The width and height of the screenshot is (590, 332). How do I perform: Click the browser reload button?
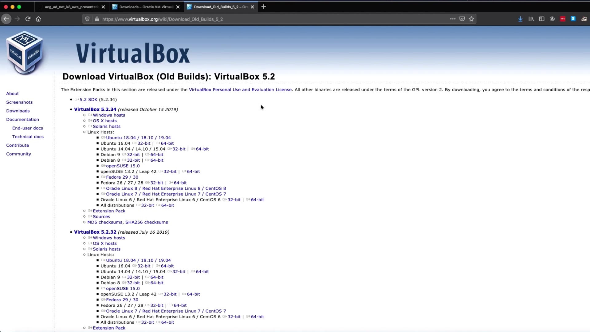coord(28,19)
